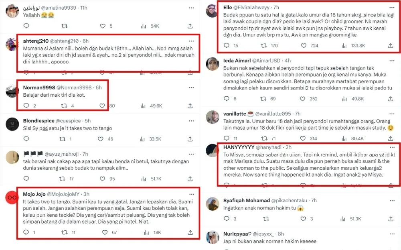Open the three-dot menu on HANYYYYYY's tweet
401x250 pixels.
pyautogui.click(x=392, y=147)
